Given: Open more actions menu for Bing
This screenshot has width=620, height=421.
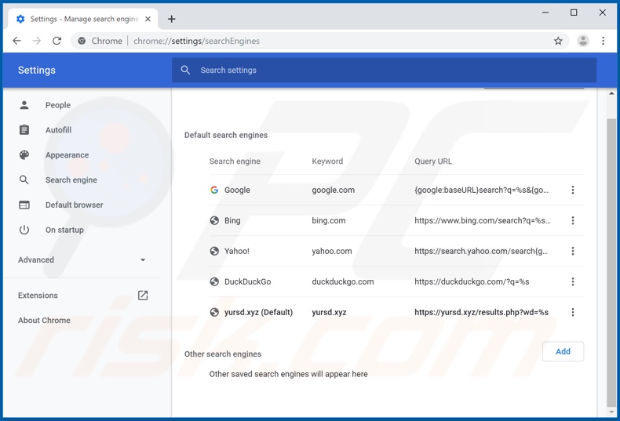Looking at the screenshot, I should [x=572, y=220].
